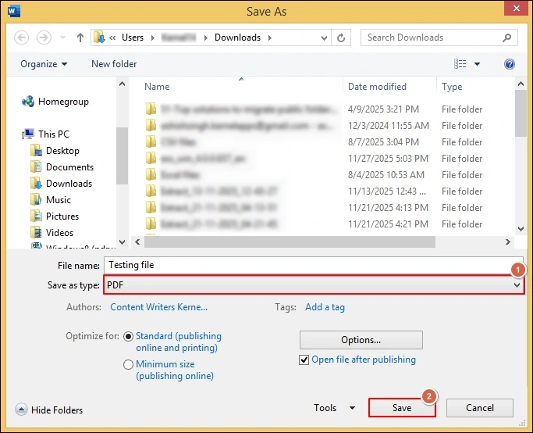The width and height of the screenshot is (533, 433).
Task: Close the Save As dialog
Action: (516, 8)
